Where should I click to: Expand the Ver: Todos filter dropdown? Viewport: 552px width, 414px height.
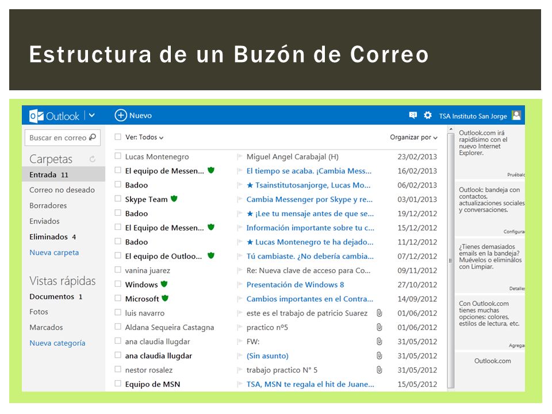144,137
